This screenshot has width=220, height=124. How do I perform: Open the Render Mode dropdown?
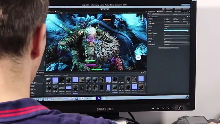[x=177, y=43]
